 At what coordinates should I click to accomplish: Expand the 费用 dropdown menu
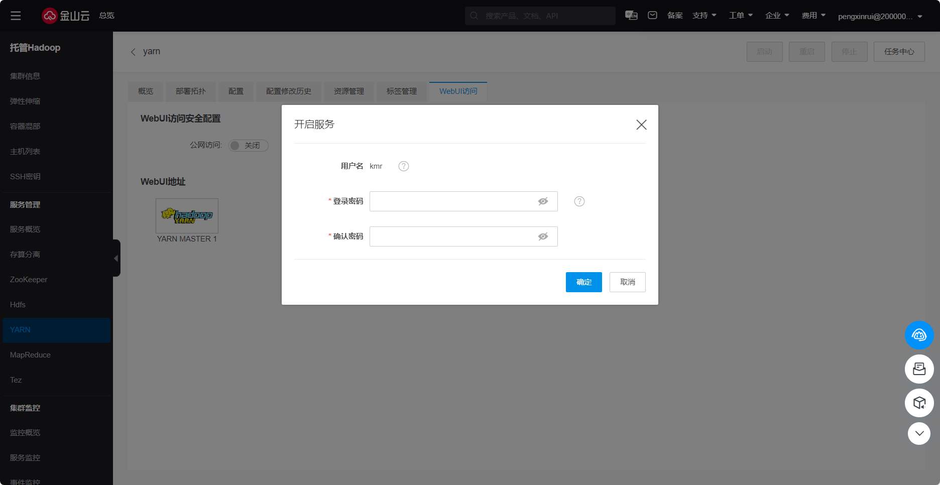pos(813,16)
